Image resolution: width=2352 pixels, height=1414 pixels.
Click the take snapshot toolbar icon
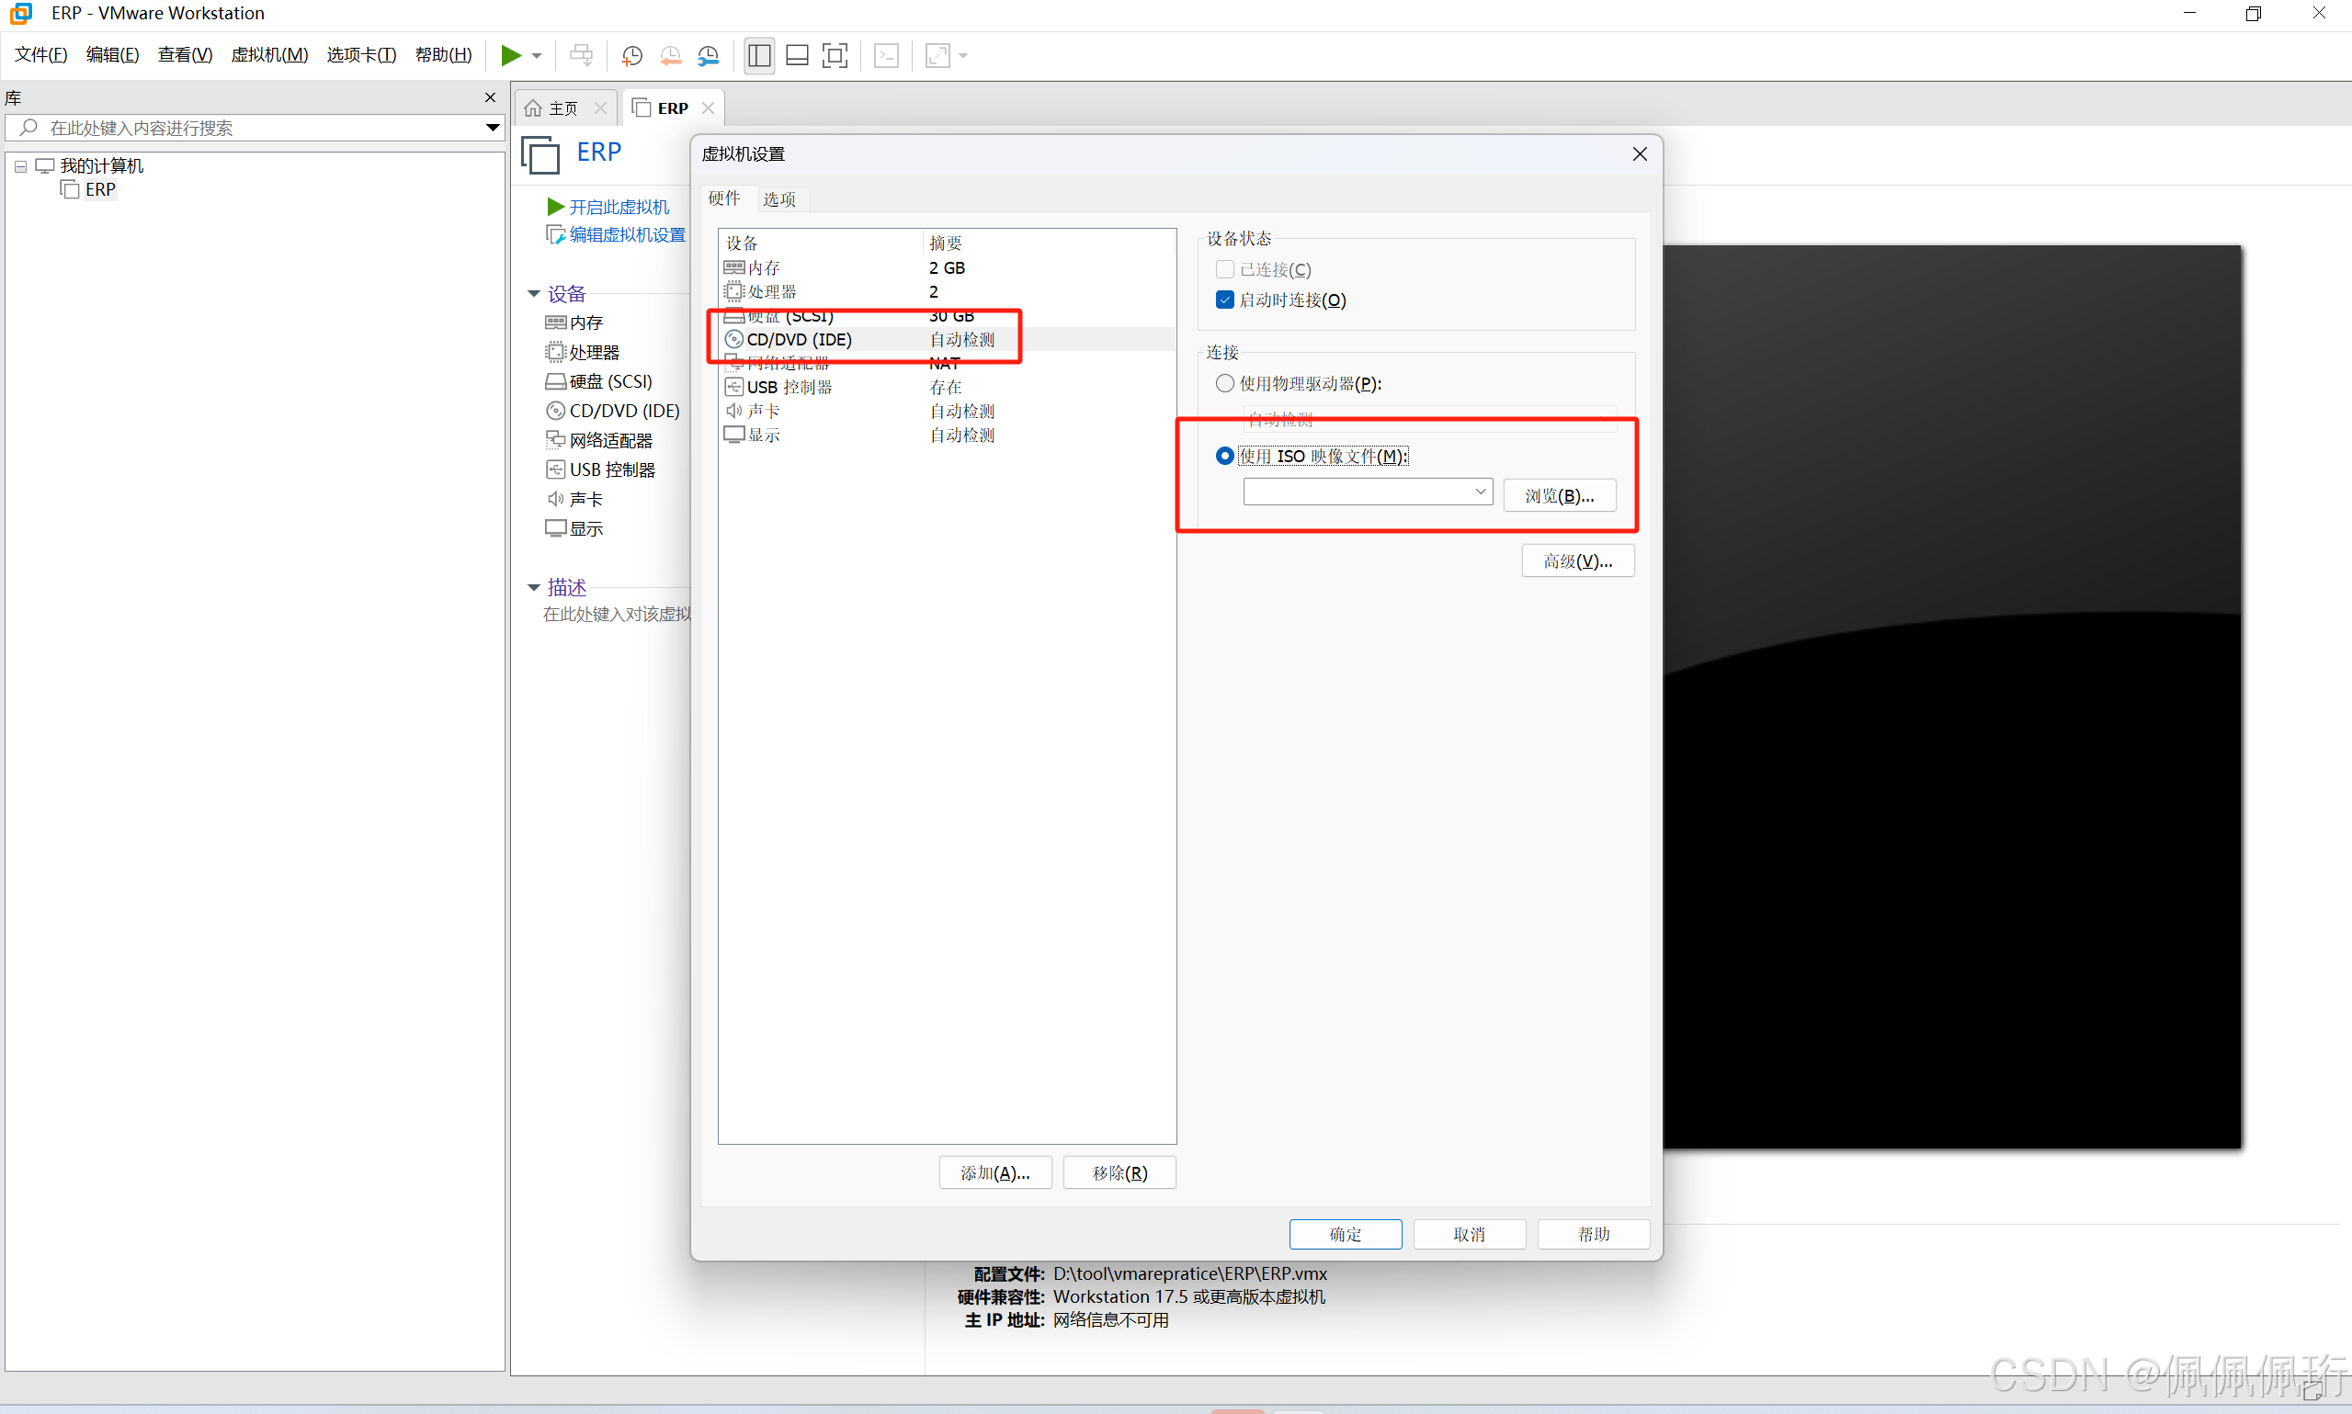point(631,55)
